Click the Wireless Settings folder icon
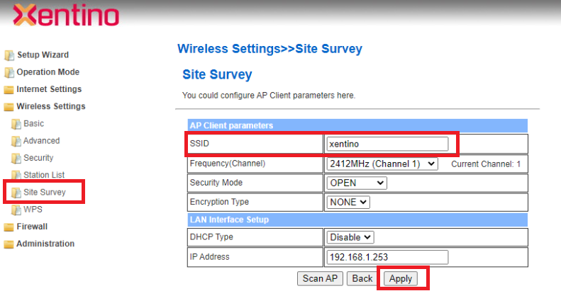The width and height of the screenshot is (561, 291). (9, 107)
